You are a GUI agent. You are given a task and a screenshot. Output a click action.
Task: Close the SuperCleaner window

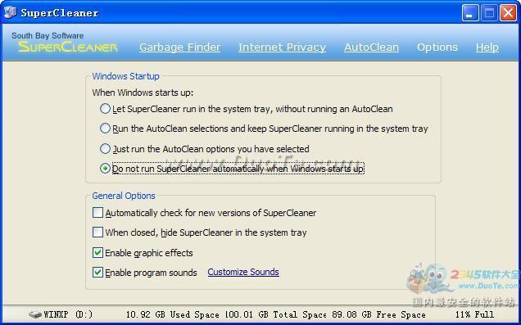(509, 13)
